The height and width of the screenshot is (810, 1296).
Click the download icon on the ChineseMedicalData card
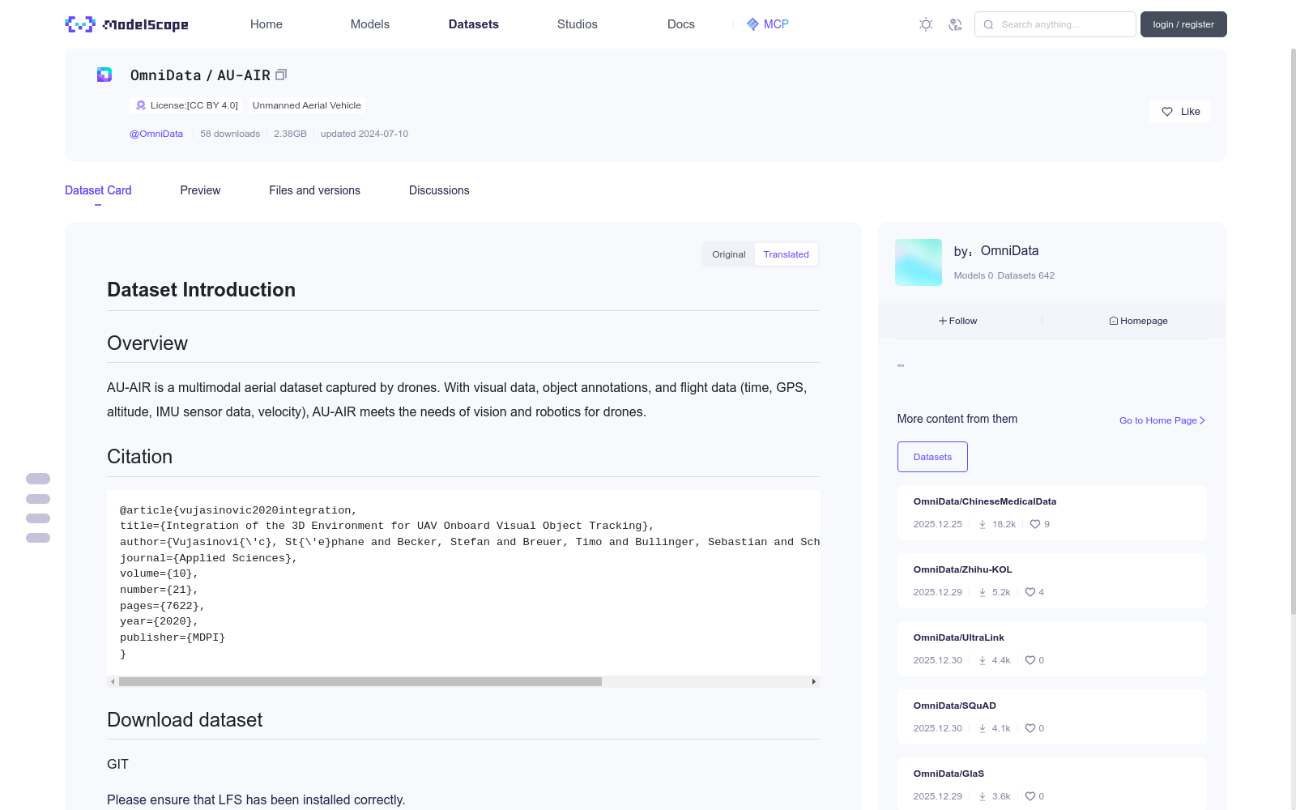pos(983,524)
